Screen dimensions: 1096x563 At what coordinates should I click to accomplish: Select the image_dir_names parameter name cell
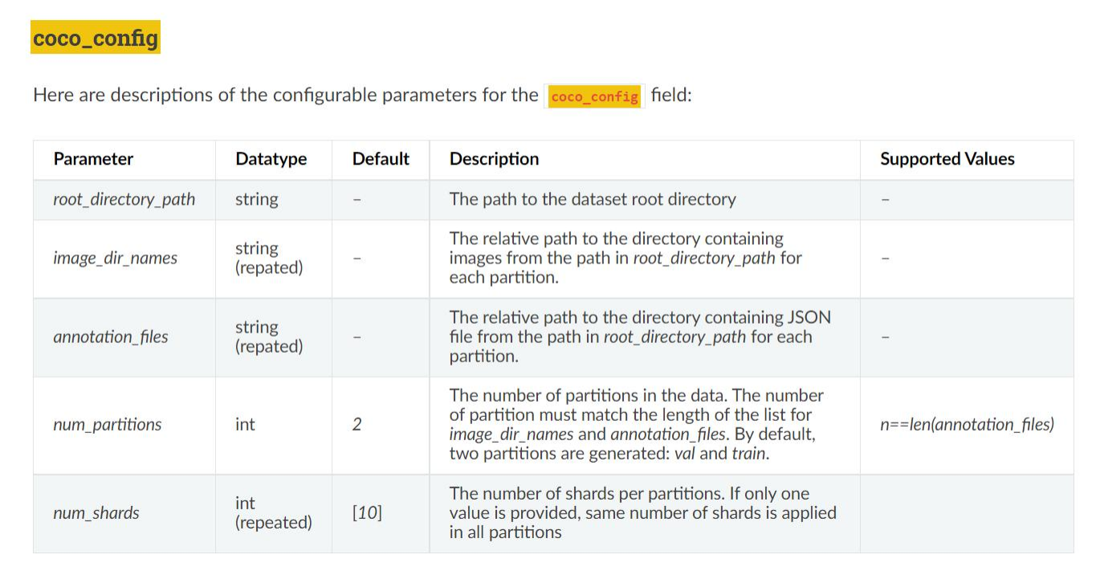point(115,258)
